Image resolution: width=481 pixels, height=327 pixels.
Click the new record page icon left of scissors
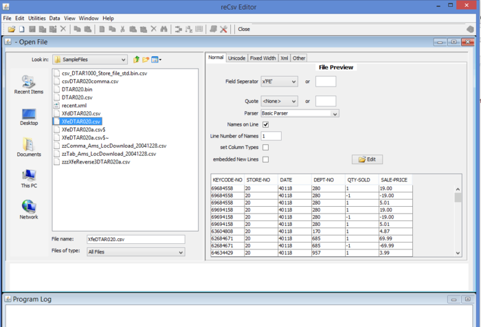point(102,29)
